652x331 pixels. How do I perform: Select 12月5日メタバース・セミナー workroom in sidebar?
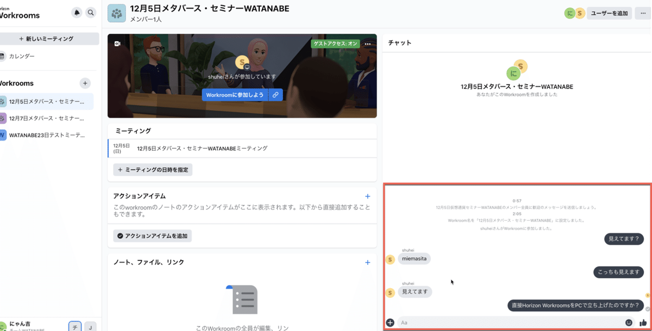(x=46, y=101)
